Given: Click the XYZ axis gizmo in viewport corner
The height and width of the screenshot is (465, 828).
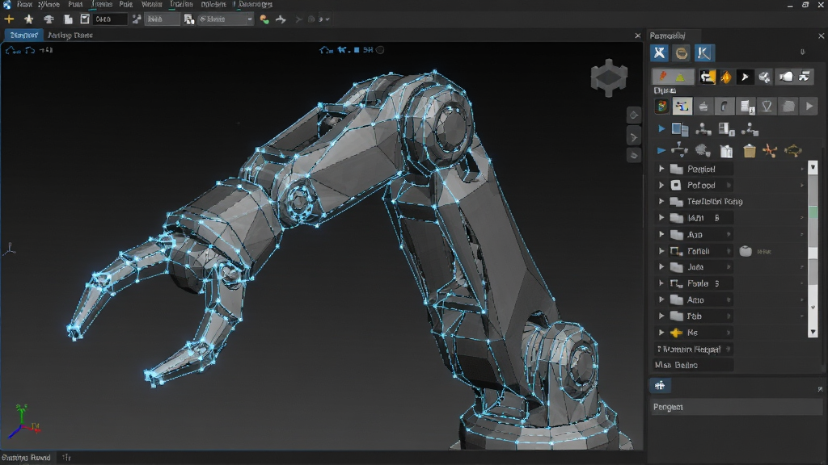Looking at the screenshot, I should point(23,421).
